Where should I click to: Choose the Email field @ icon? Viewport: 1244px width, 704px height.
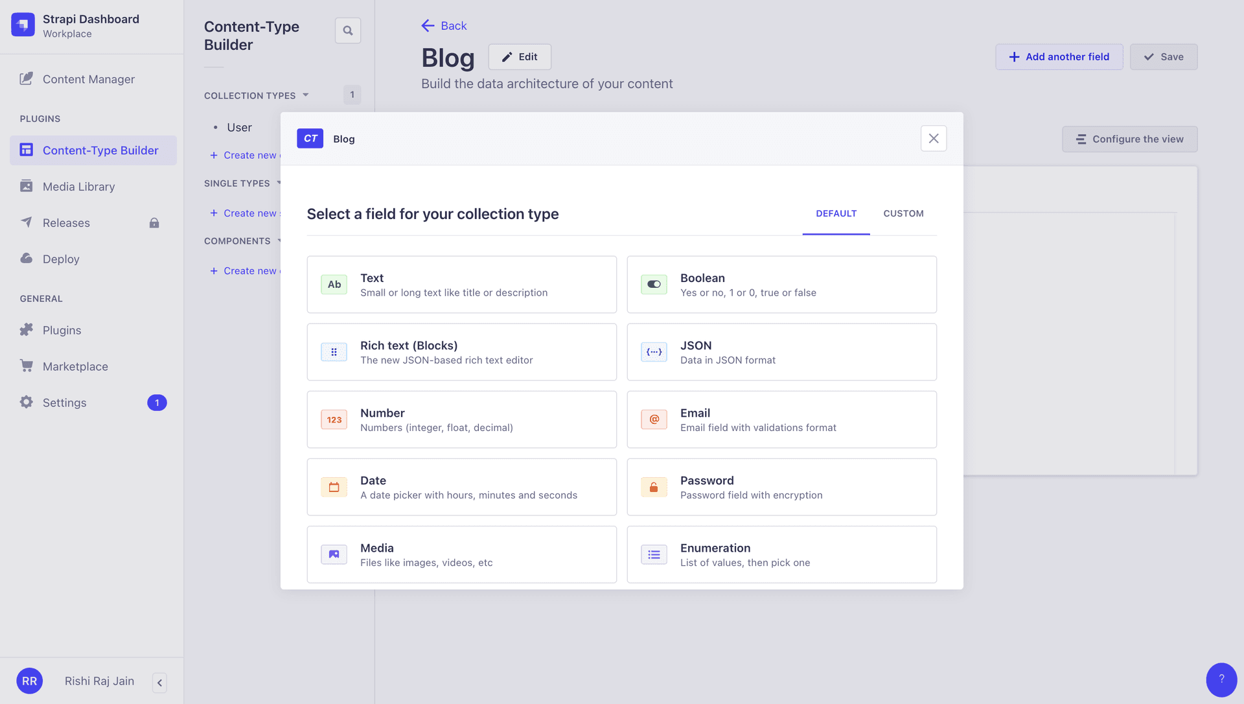coord(654,419)
